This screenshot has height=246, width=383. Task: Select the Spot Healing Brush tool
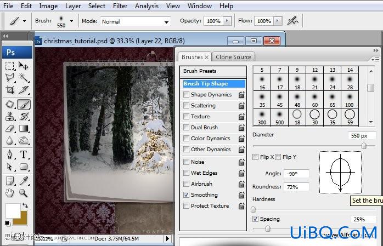click(10, 104)
